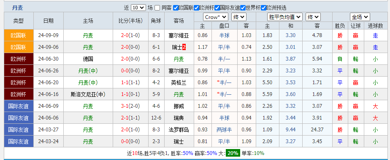Uncheck the 国际友谊 filter checkbox
The width and height of the screenshot is (390, 160).
pos(217,8)
